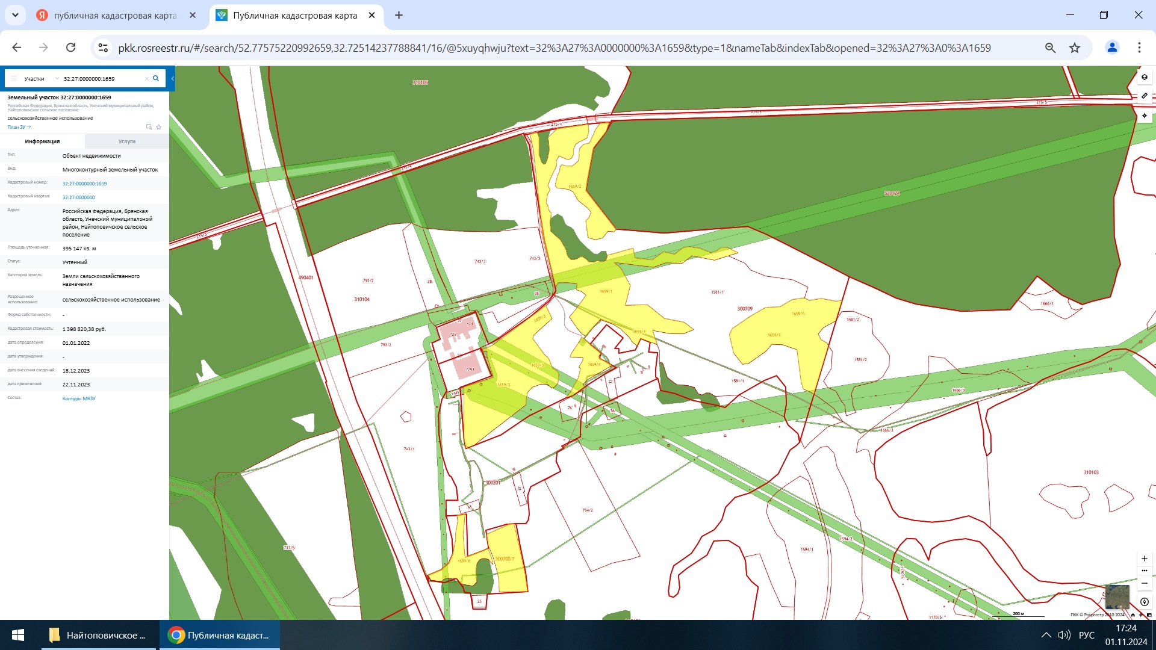This screenshot has height=650, width=1156.
Task: Open the План ЗУ link
Action: click(x=19, y=127)
